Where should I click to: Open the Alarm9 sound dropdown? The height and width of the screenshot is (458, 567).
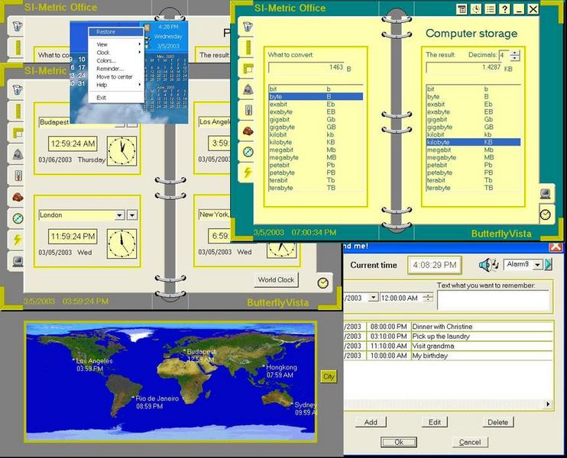[x=538, y=265]
